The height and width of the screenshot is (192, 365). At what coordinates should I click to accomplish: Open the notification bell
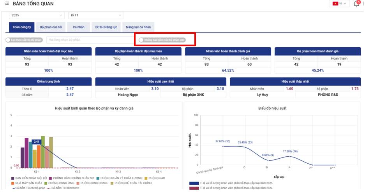click(356, 4)
